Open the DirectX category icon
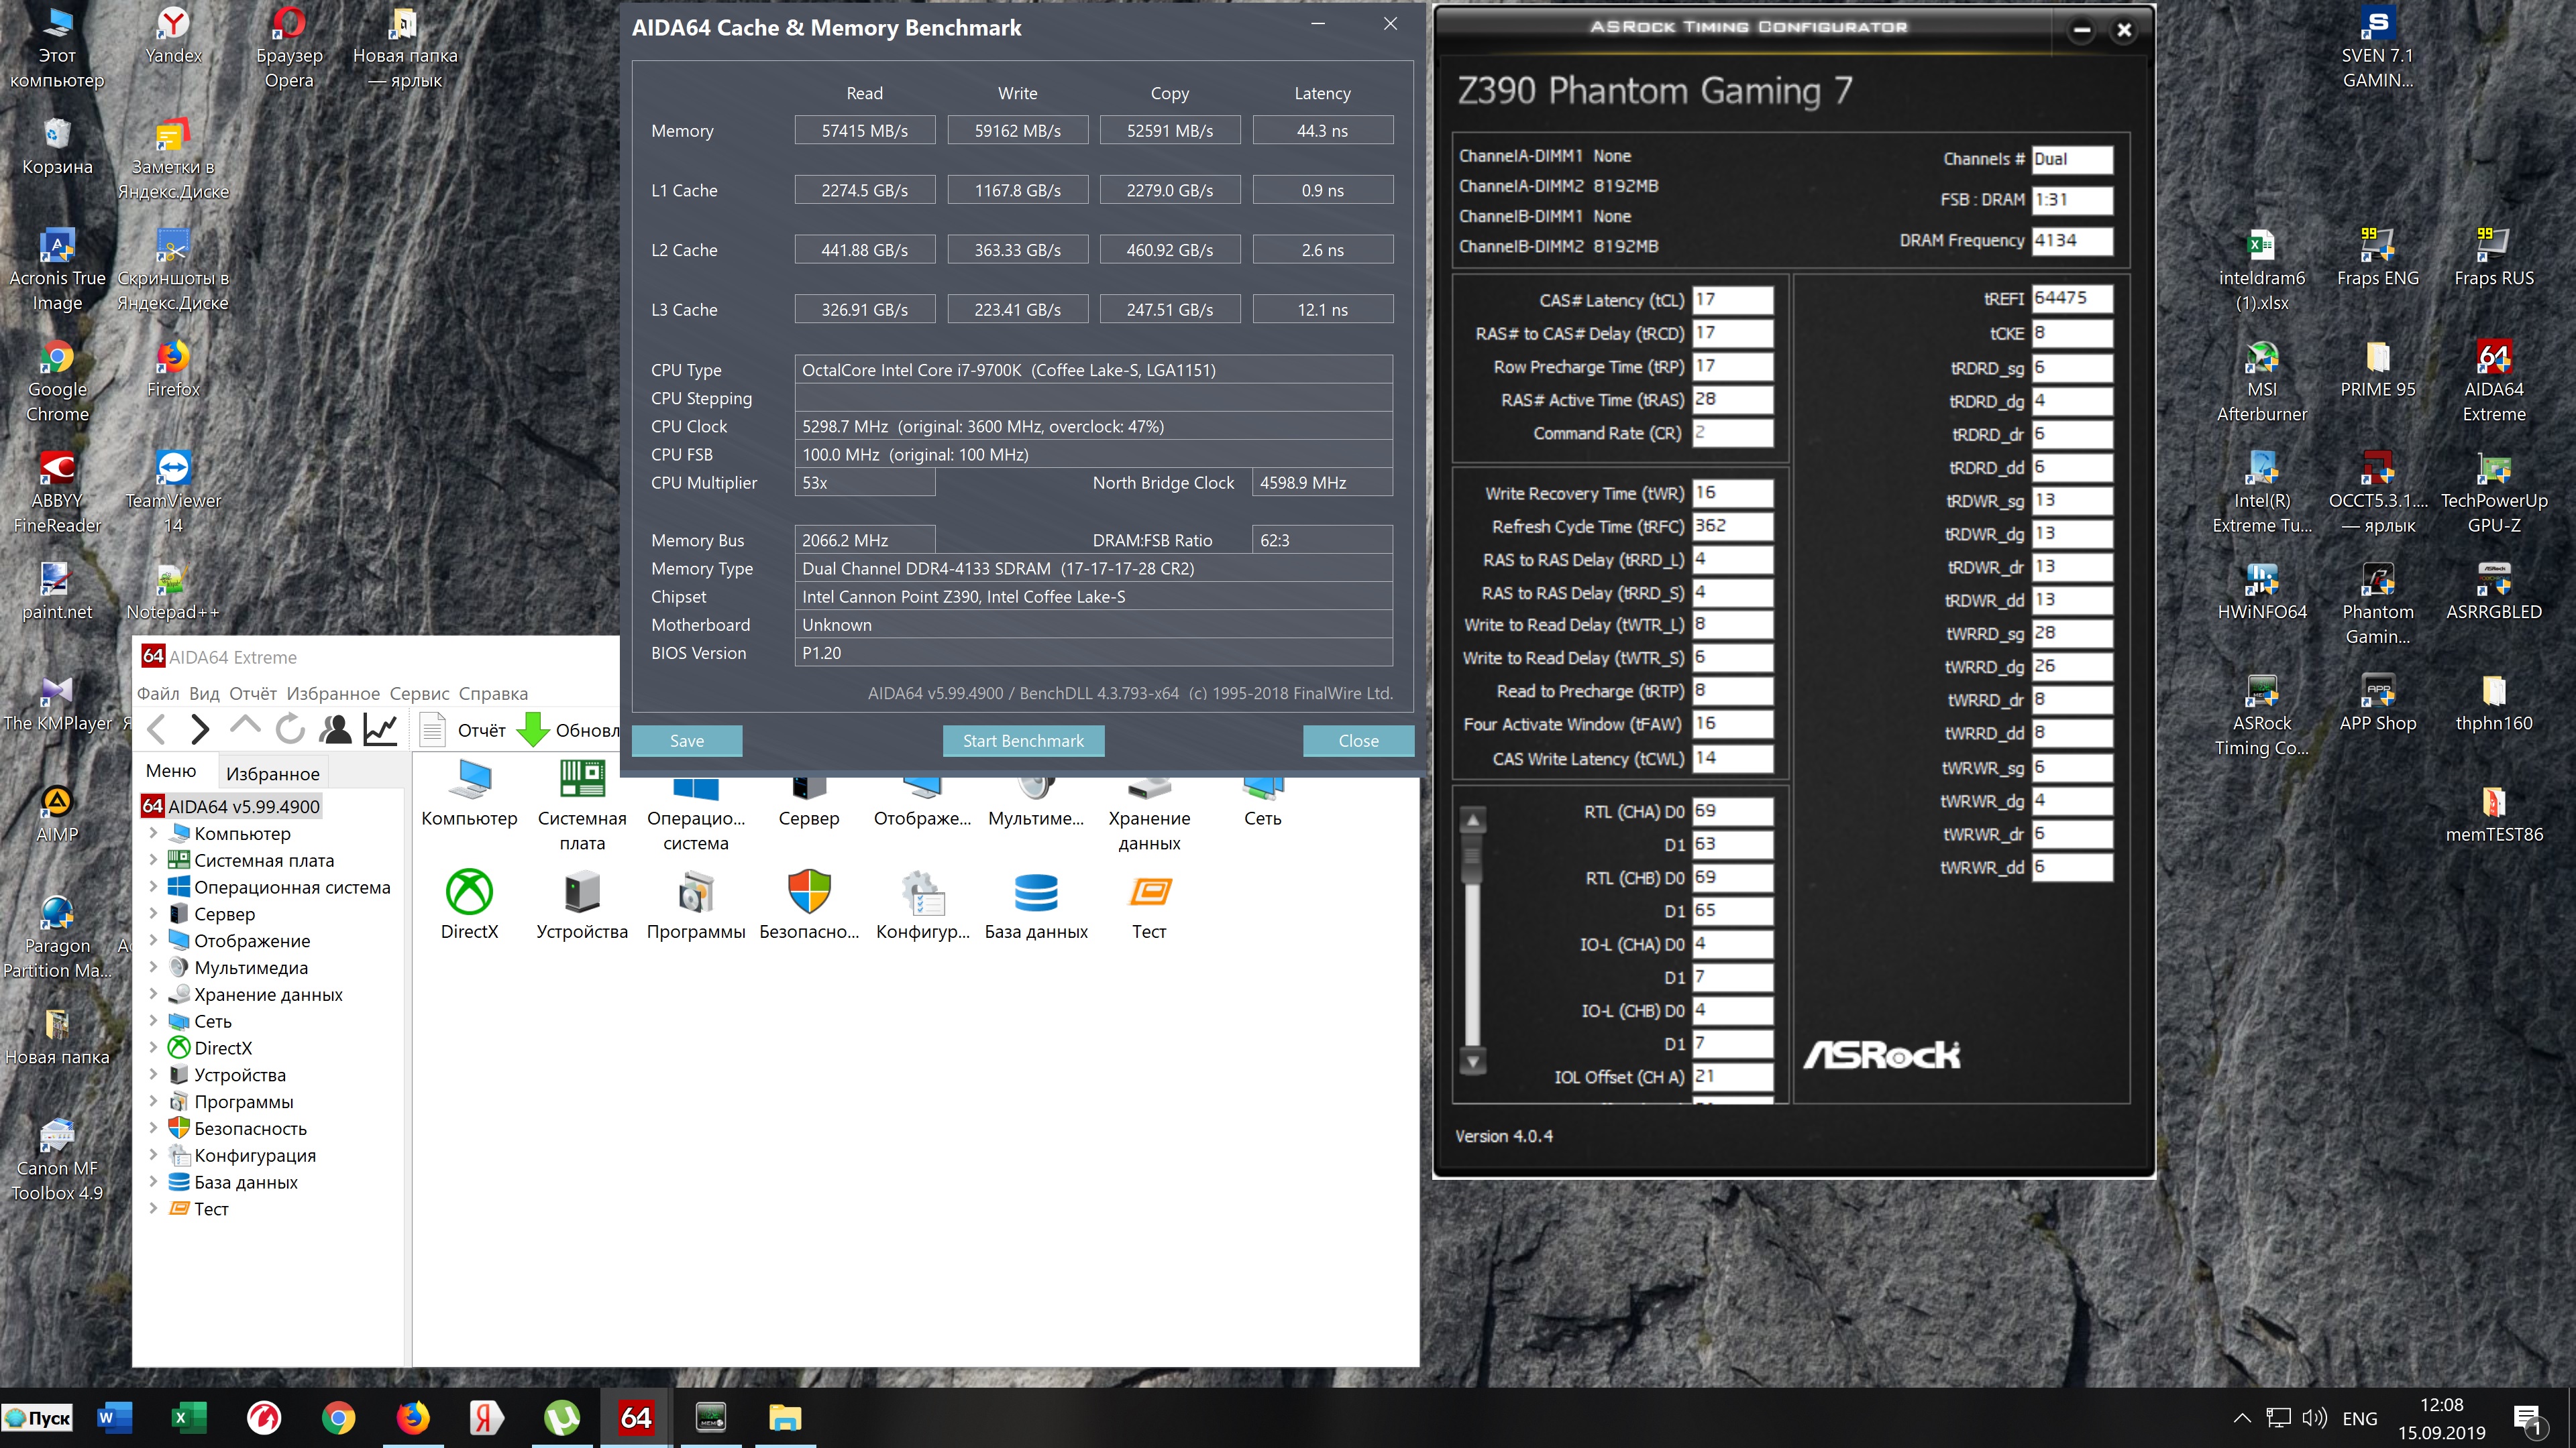 [x=469, y=892]
